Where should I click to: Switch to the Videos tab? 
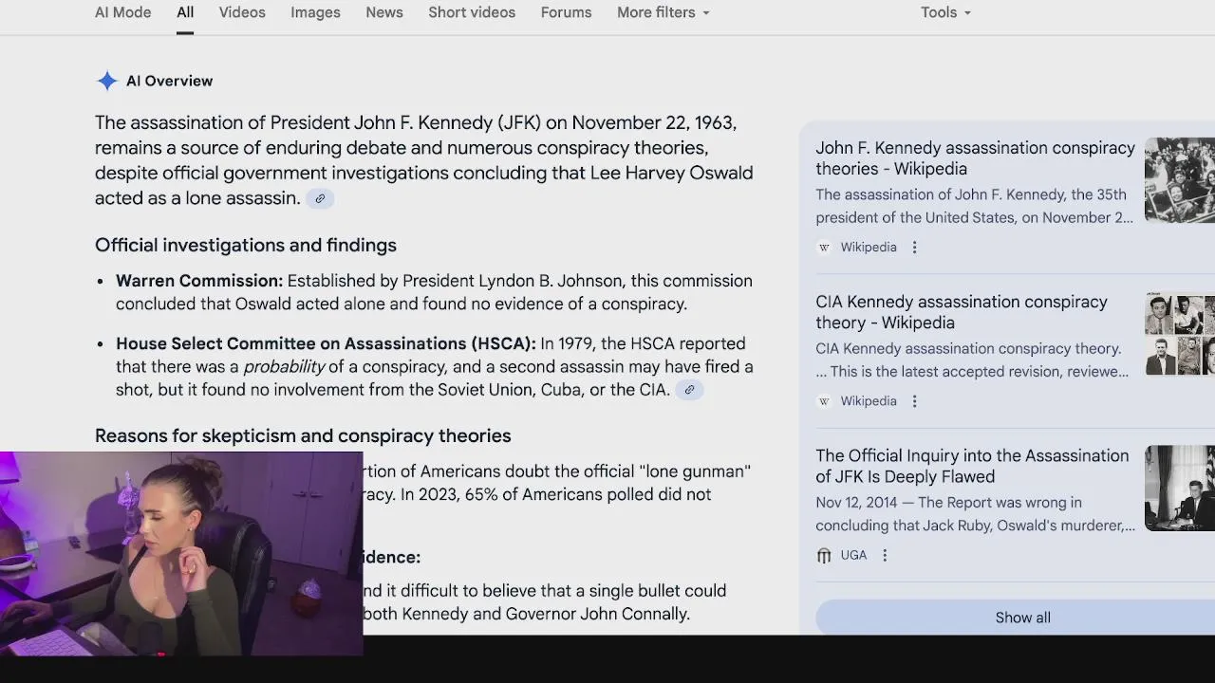click(x=242, y=12)
